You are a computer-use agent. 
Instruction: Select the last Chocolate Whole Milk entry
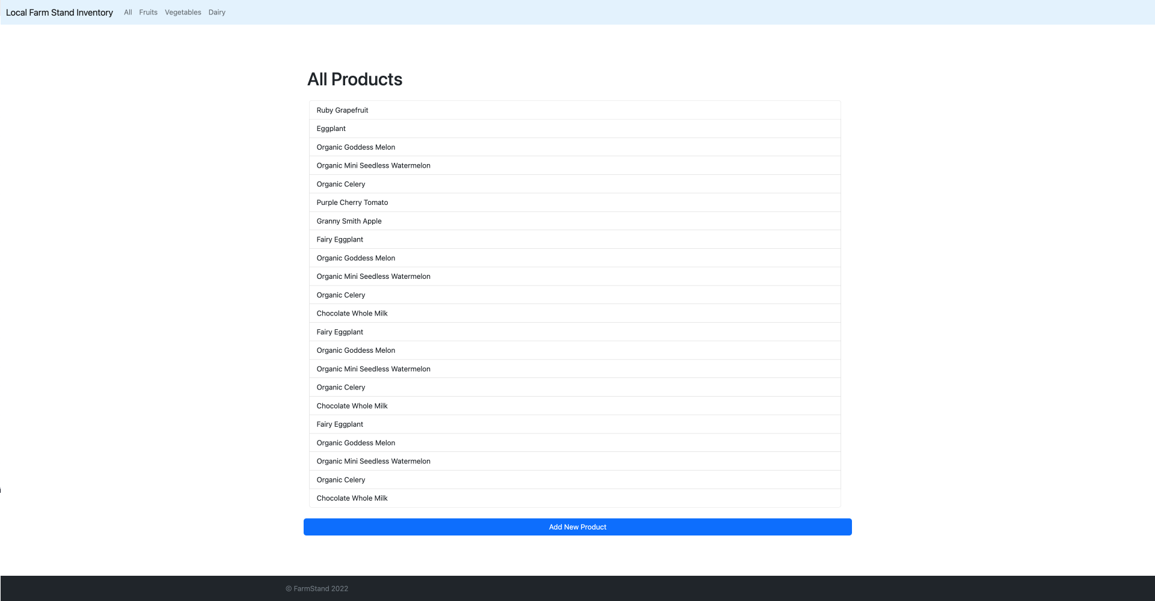(352, 498)
